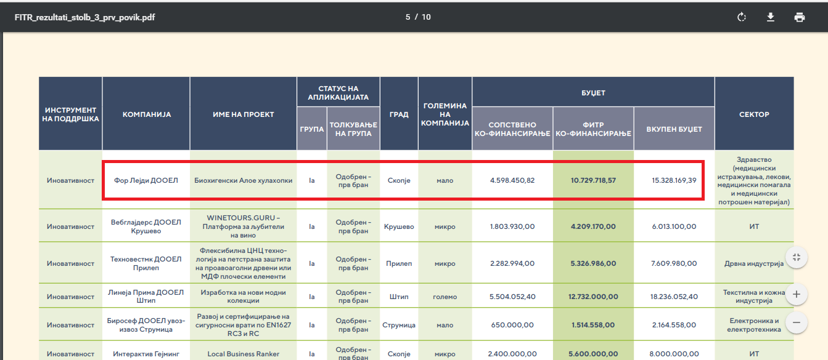Click company Линеја Прима ДООЕЛ Штип

pyautogui.click(x=146, y=297)
